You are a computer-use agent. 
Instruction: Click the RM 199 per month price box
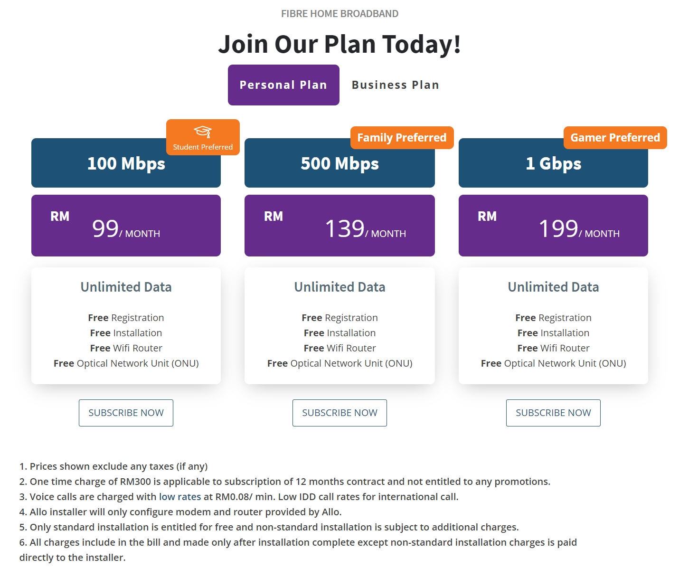[x=553, y=226]
